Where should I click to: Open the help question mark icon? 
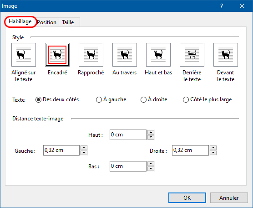[222, 6]
